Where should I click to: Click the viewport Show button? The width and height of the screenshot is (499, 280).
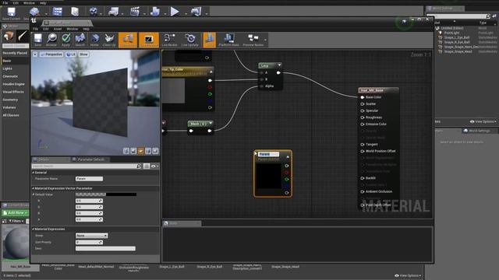coord(83,54)
